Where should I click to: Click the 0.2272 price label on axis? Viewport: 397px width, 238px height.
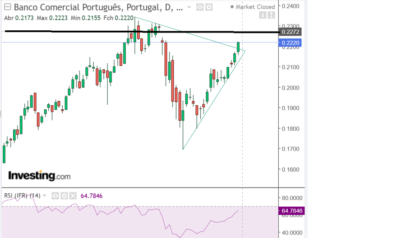tap(290, 32)
